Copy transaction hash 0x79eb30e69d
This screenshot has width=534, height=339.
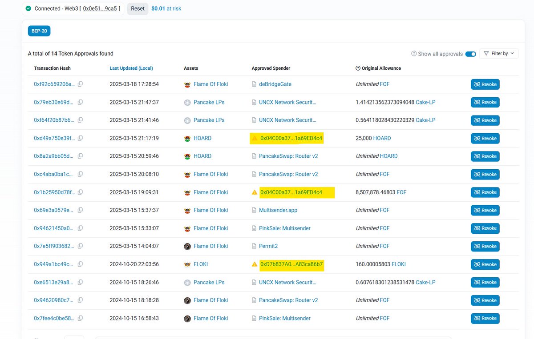coord(81,102)
